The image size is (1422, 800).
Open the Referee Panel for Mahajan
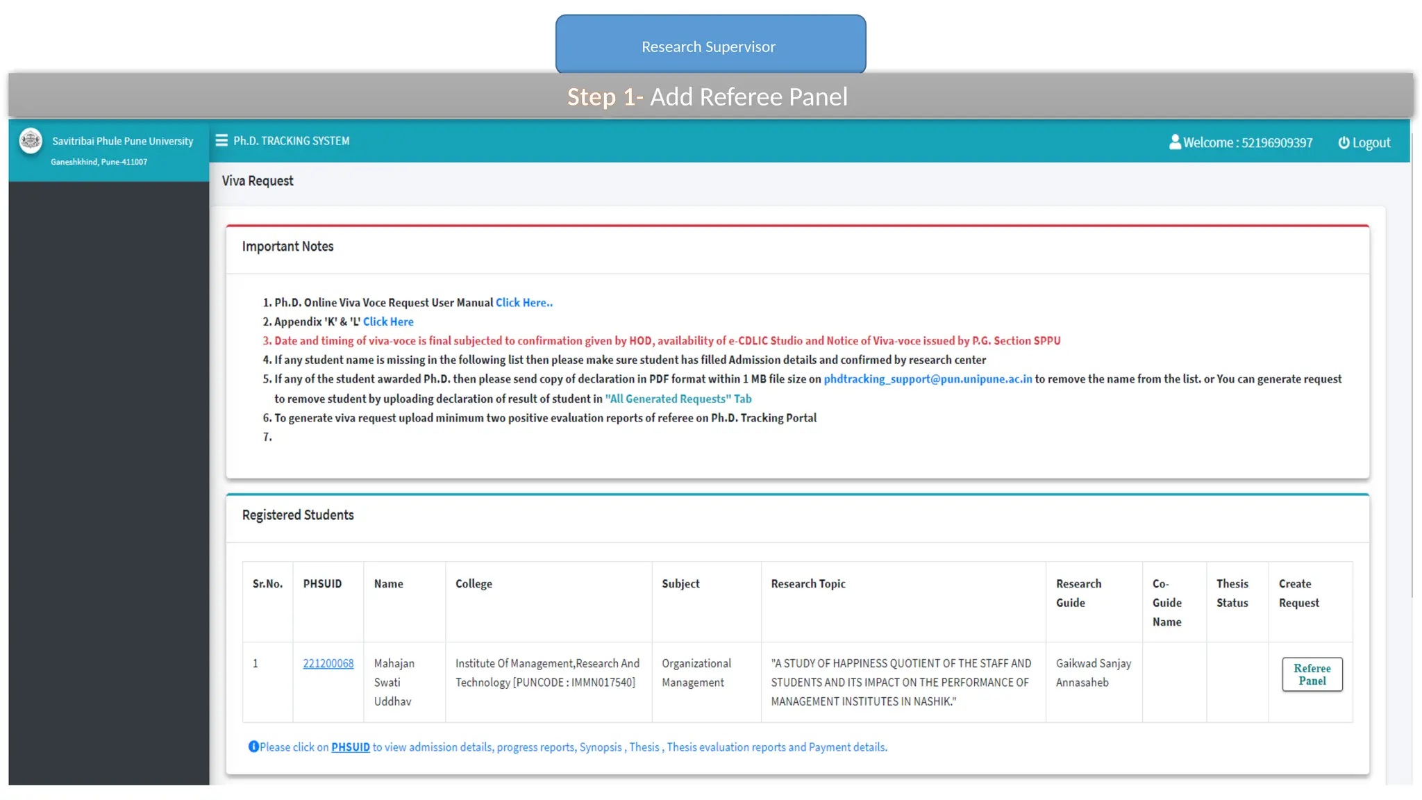[x=1312, y=674]
